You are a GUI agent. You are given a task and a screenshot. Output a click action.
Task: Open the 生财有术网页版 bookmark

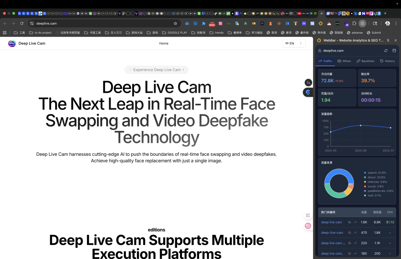tap(68, 33)
